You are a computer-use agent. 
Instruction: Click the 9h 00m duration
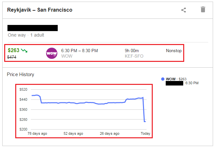(x=132, y=51)
